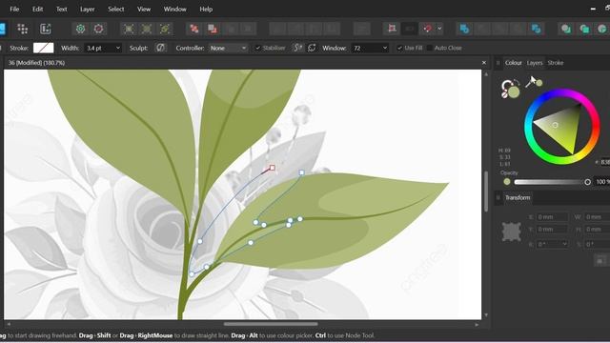Click the green gear preferences icon
The height and width of the screenshot is (343, 610).
[x=80, y=29]
